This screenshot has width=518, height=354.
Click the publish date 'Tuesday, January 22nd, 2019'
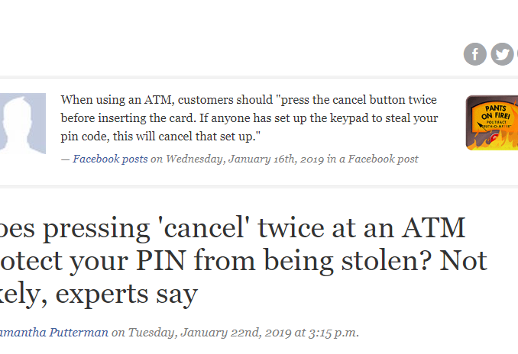[x=209, y=332]
